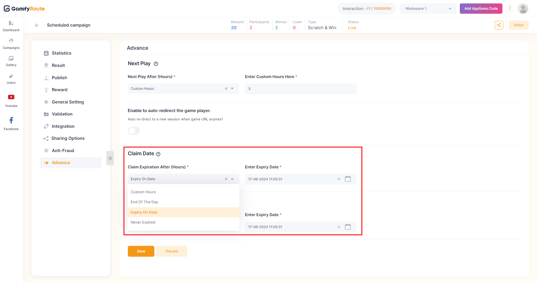Clear the first Expiry Date value
The height and width of the screenshot is (283, 537).
[x=339, y=179]
